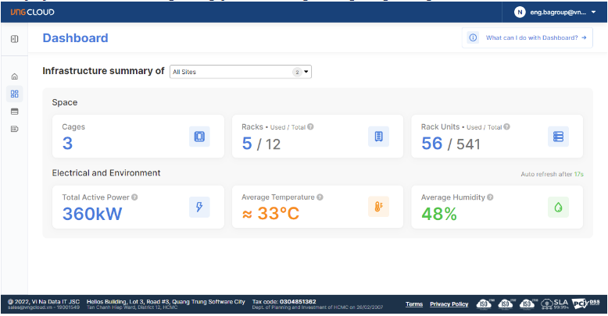Click the Average Temperature thermometer icon

click(378, 207)
